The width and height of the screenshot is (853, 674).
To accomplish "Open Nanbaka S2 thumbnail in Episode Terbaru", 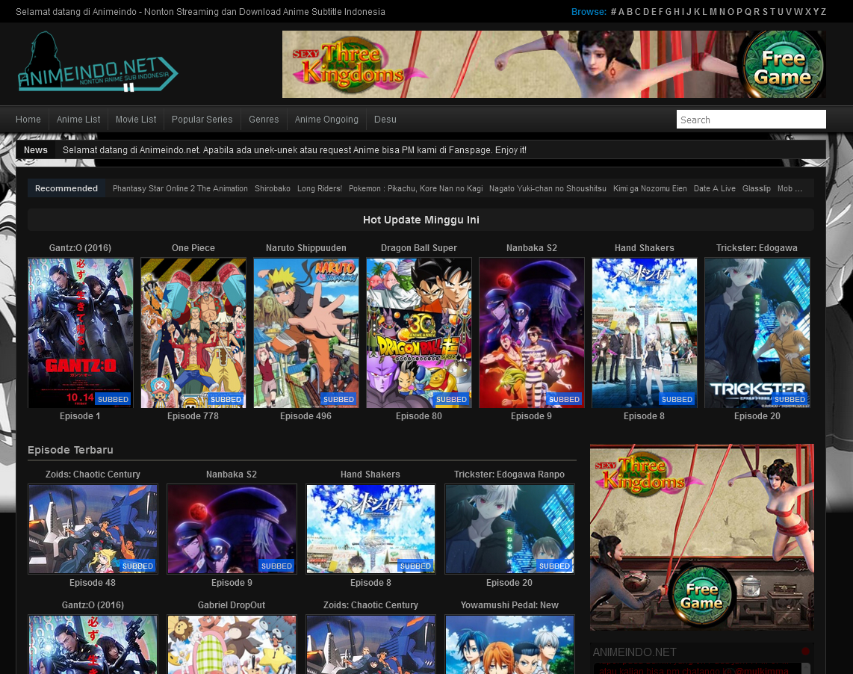I will 232,528.
